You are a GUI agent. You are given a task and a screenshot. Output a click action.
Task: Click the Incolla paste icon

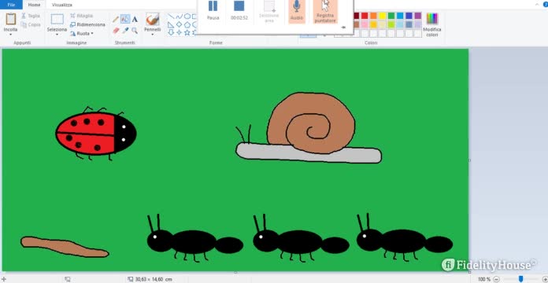pos(11,19)
